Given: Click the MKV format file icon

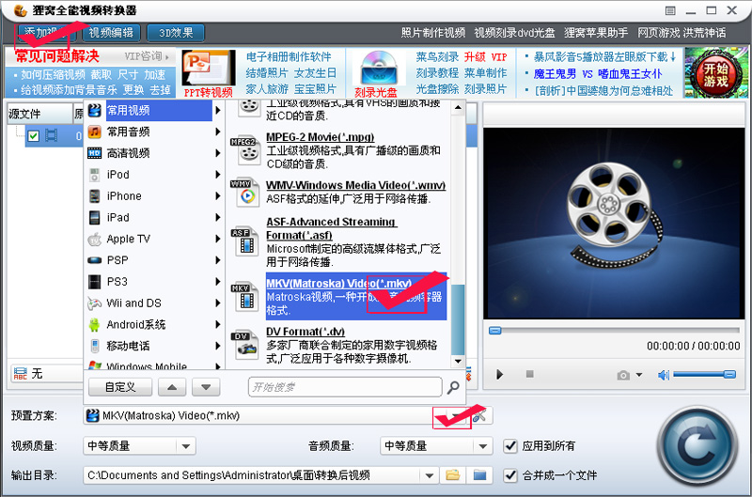Looking at the screenshot, I should [x=246, y=297].
